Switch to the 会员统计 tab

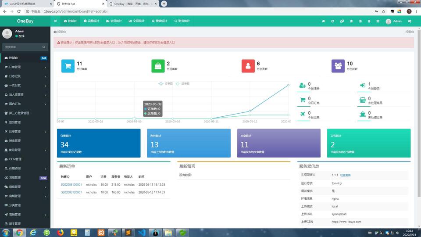114,21
